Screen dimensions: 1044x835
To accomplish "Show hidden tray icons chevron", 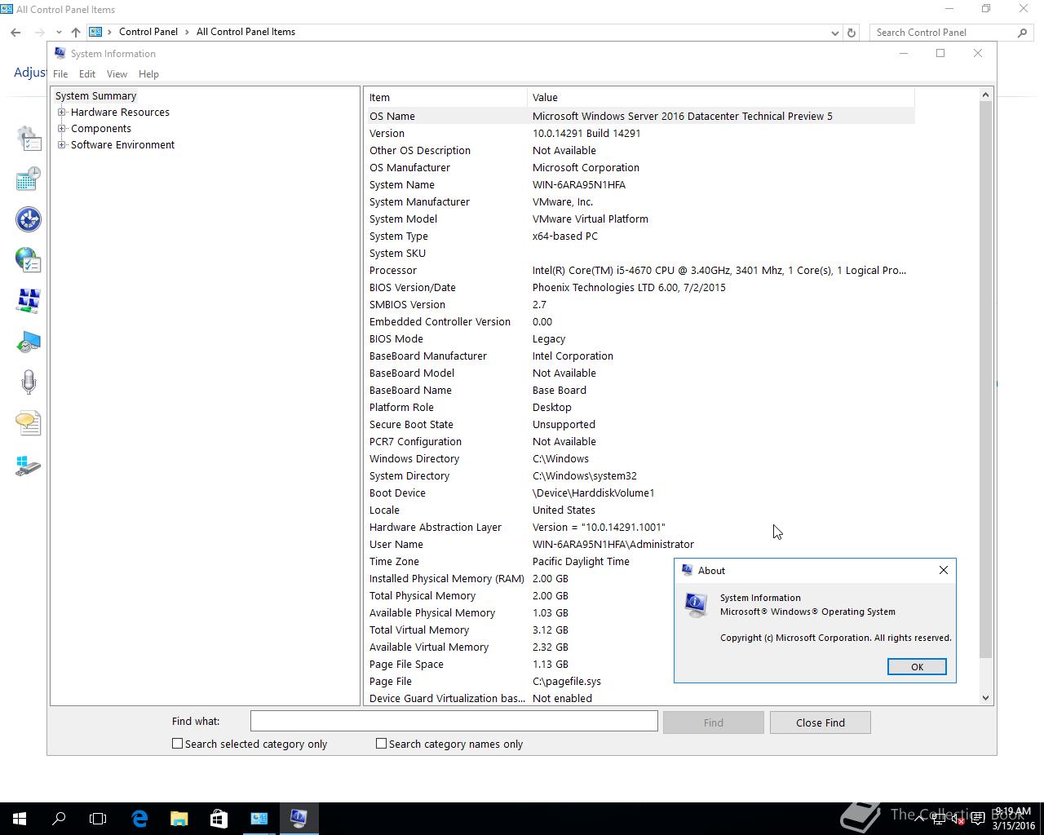I will click(x=919, y=819).
